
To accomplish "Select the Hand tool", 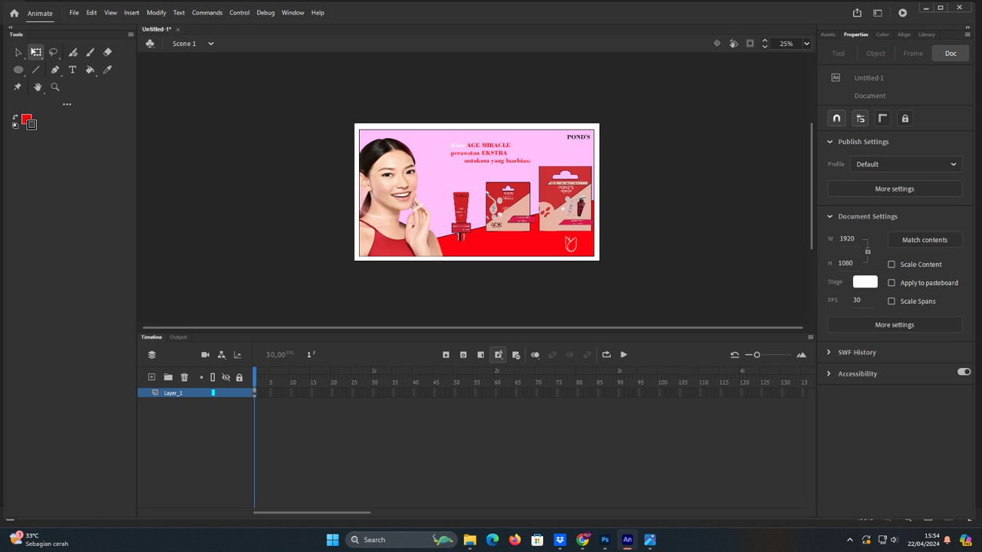I will click(x=37, y=87).
